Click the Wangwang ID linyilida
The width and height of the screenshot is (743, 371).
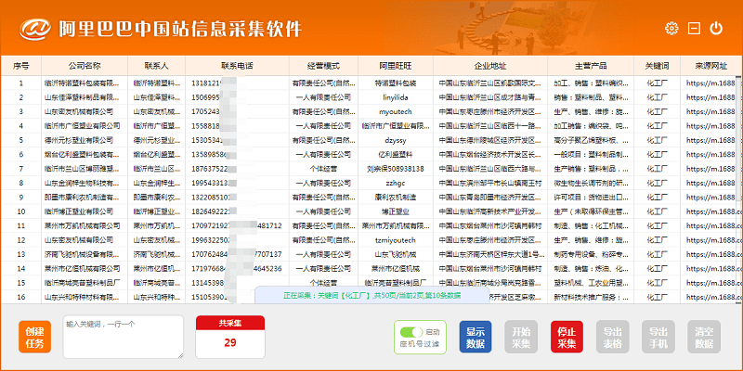click(x=396, y=97)
